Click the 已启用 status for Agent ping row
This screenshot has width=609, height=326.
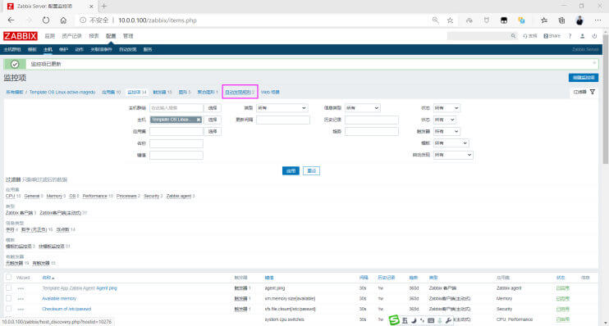[562, 288]
